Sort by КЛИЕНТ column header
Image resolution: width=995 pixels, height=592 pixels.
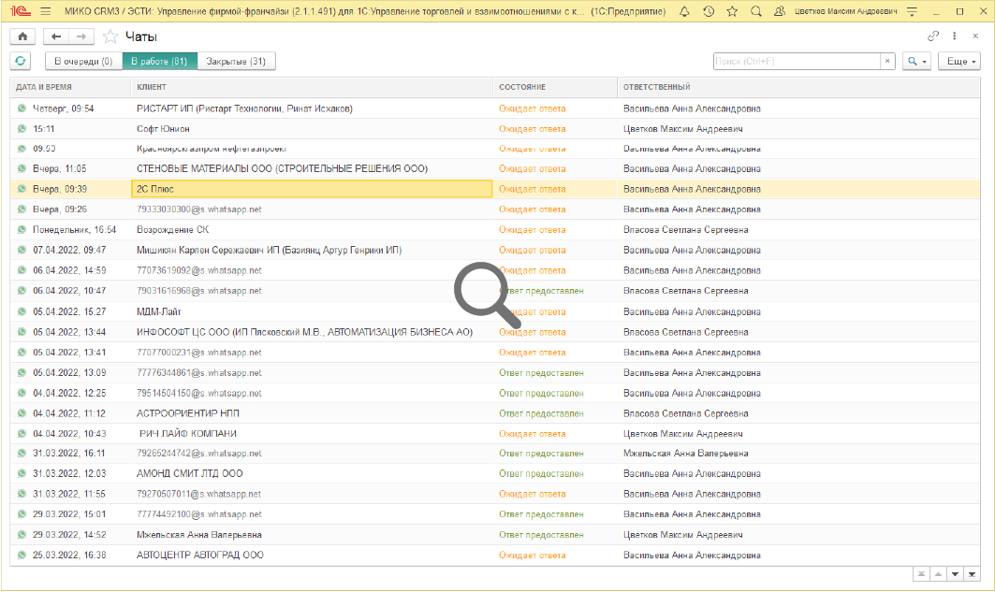(x=312, y=88)
